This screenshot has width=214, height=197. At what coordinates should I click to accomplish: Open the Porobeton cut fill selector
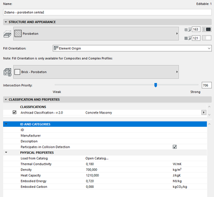96,34
